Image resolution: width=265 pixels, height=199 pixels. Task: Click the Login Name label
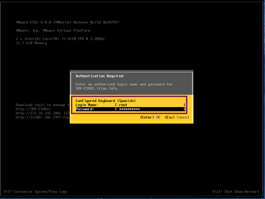click(x=87, y=105)
